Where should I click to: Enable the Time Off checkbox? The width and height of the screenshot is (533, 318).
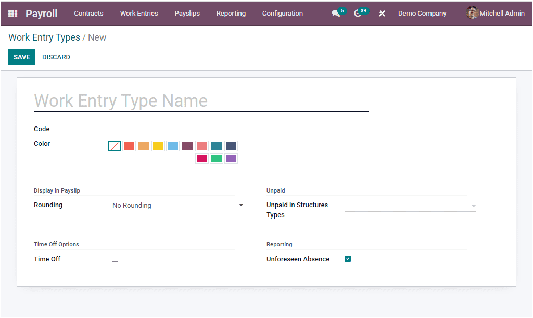115,258
